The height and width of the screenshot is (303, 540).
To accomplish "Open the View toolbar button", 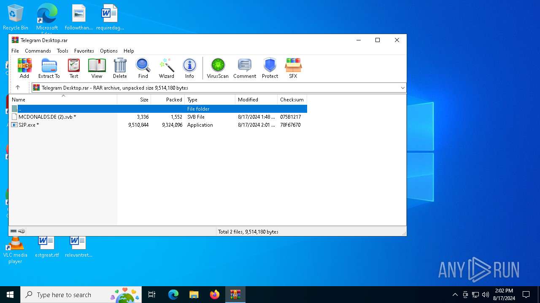I will click(x=97, y=69).
